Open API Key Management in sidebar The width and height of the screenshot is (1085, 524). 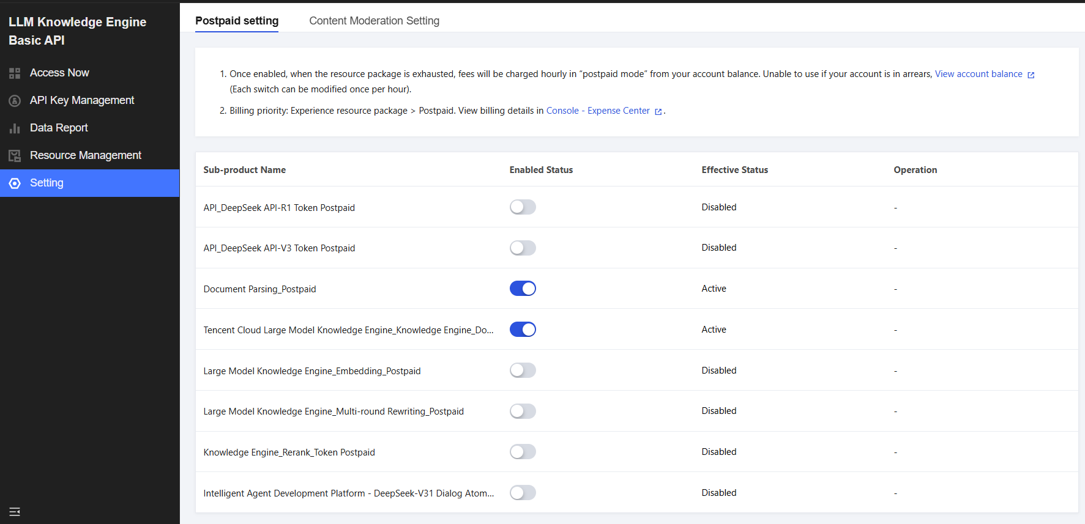(x=82, y=100)
